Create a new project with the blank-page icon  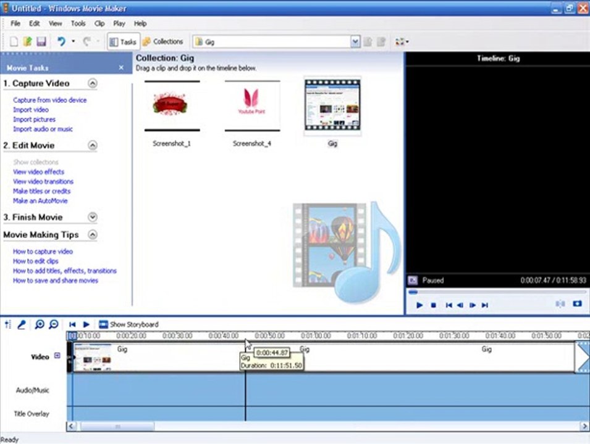tap(14, 42)
